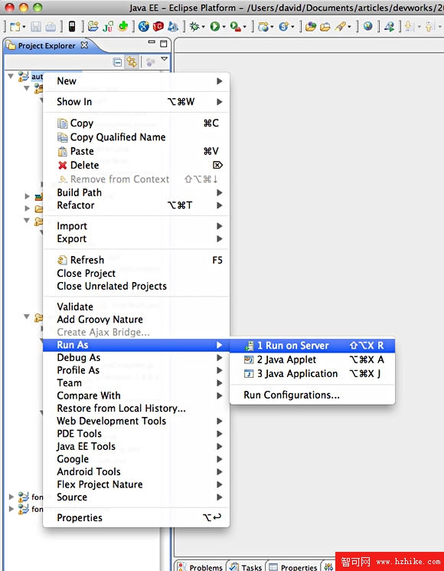
Task: Open the Import submenu
Action: (136, 226)
